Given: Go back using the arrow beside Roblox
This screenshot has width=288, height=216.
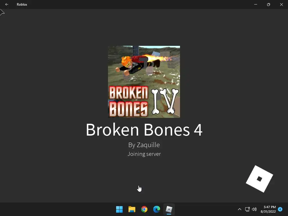Looking at the screenshot, I should 7,4.
